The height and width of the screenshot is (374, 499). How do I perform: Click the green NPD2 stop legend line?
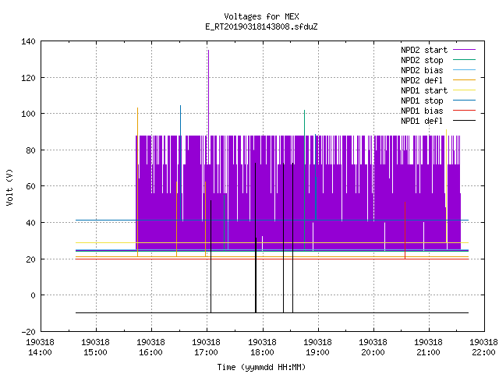465,59
